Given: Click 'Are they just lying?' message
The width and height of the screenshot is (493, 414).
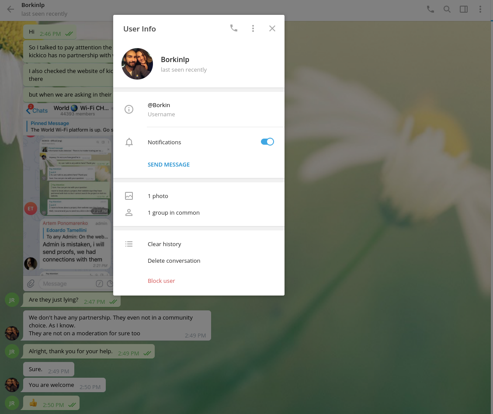Looking at the screenshot, I should [x=72, y=300].
